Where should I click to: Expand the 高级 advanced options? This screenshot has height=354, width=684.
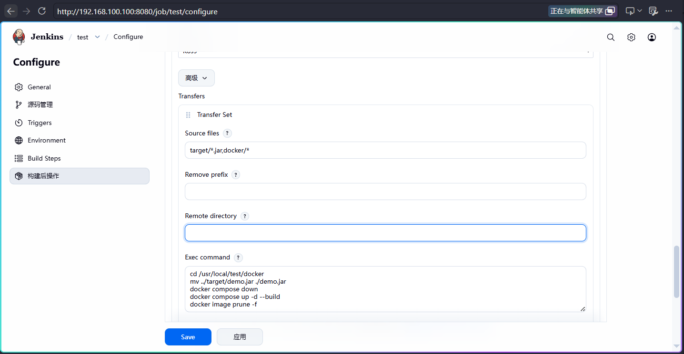[196, 78]
